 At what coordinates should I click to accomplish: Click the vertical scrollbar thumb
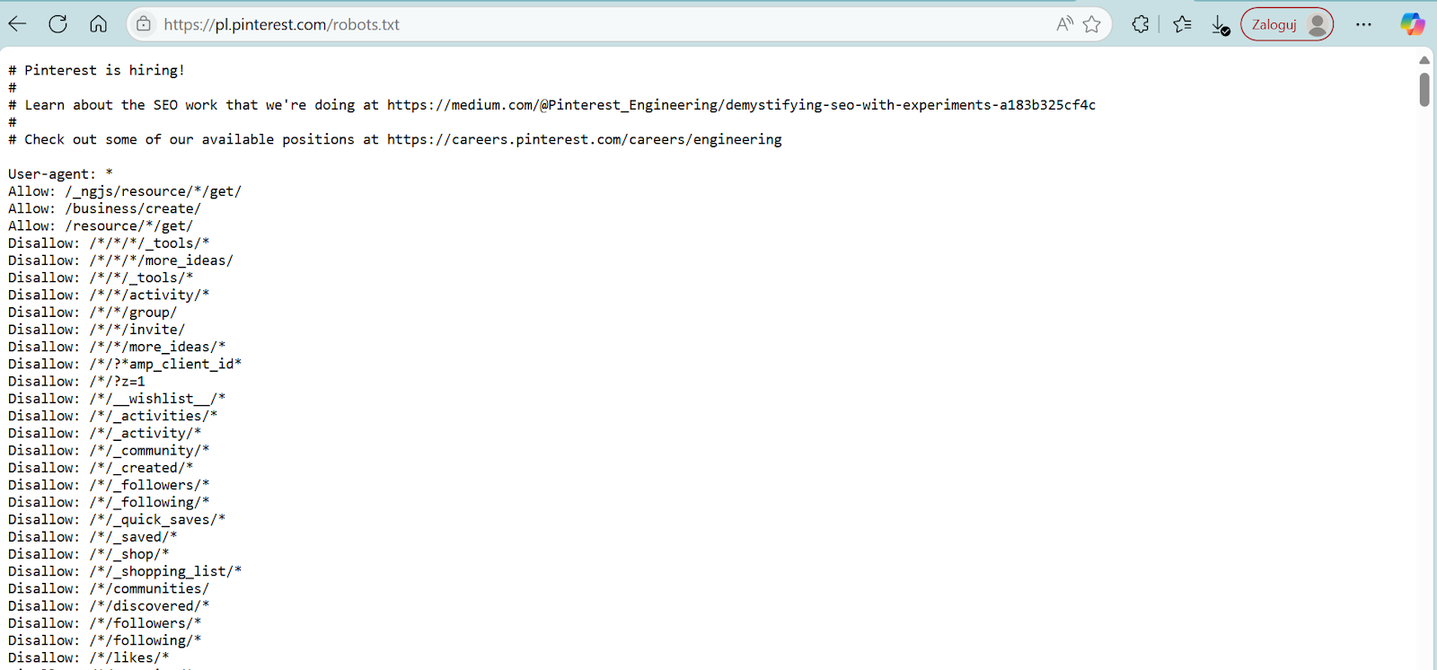[1424, 90]
